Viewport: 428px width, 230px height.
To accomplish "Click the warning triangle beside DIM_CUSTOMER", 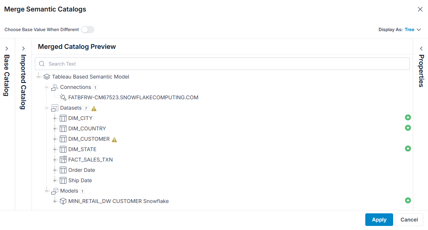I will 114,140.
